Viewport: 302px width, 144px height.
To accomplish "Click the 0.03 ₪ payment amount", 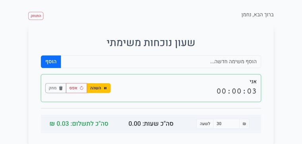I will coord(59,124).
